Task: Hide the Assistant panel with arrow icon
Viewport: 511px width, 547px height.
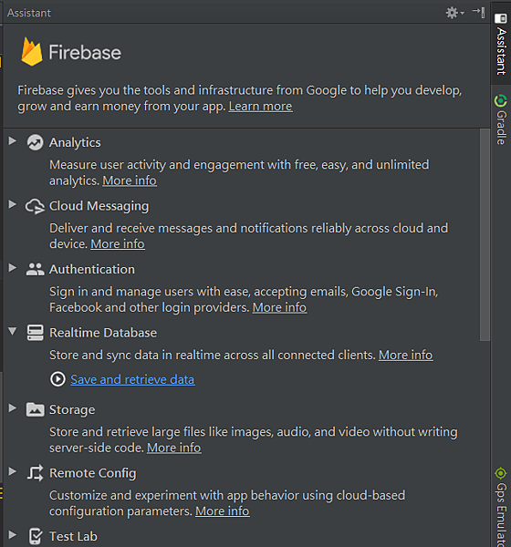Action: (478, 12)
